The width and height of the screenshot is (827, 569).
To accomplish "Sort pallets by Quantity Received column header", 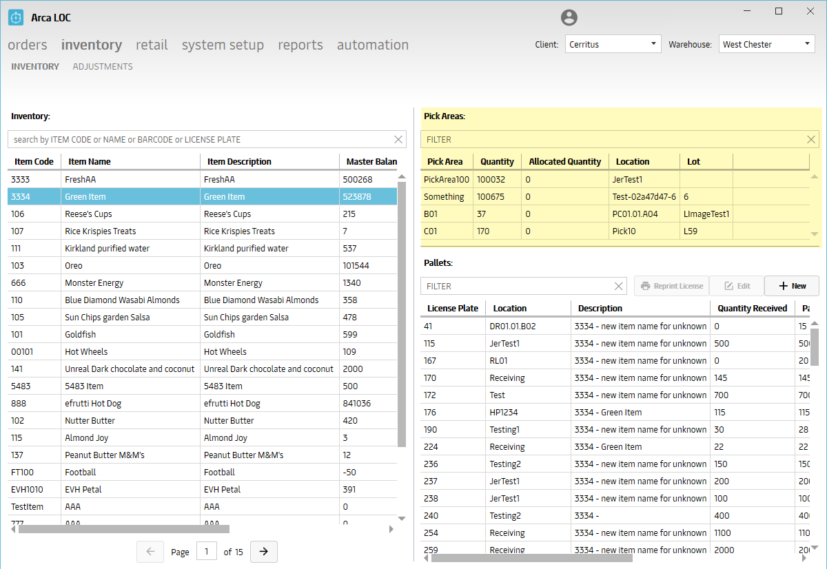I will tap(752, 308).
